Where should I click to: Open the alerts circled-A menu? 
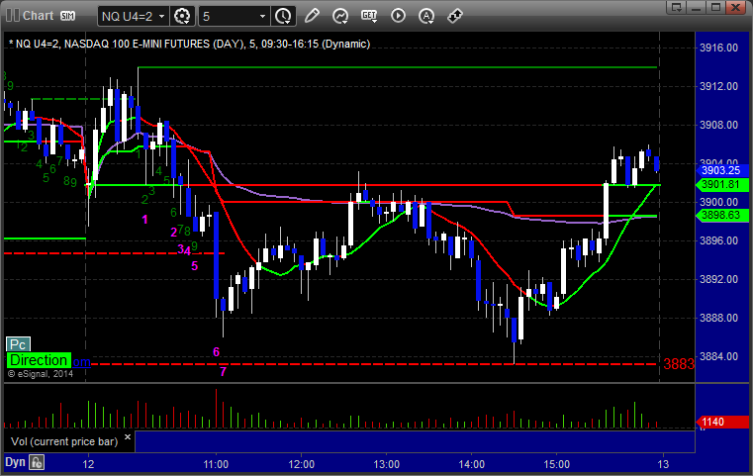point(426,16)
